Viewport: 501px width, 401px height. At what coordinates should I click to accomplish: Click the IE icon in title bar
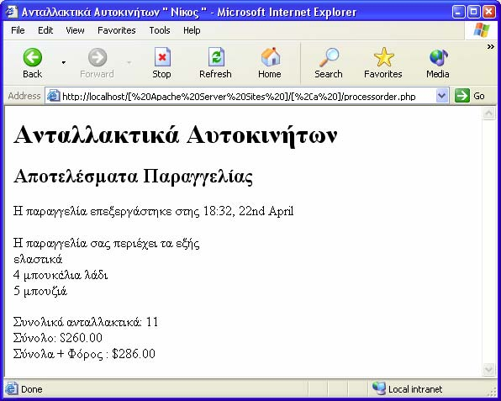(12, 12)
